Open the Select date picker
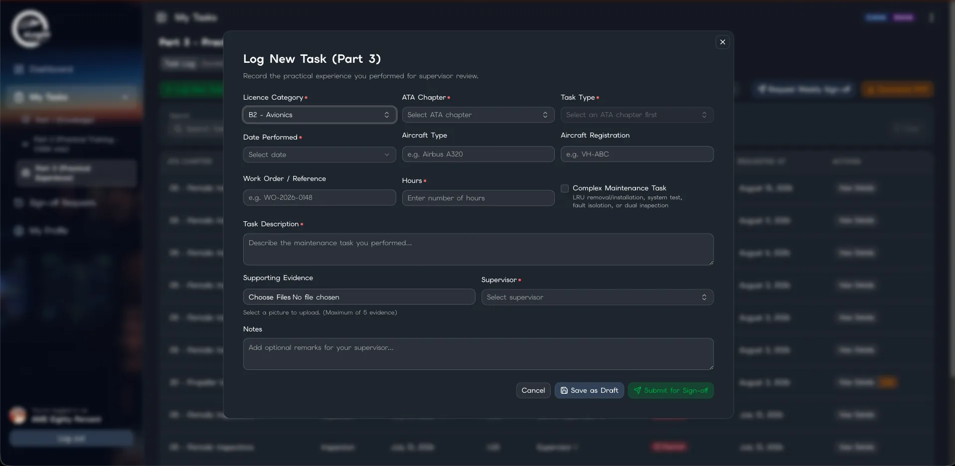Image resolution: width=955 pixels, height=466 pixels. [x=319, y=155]
